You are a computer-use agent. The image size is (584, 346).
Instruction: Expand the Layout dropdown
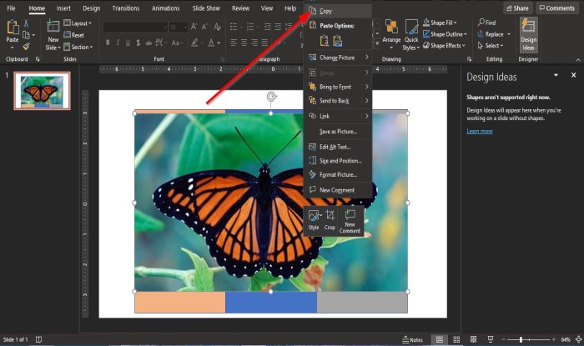[x=81, y=23]
